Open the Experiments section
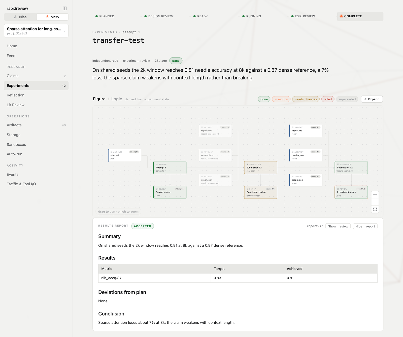Image resolution: width=403 pixels, height=337 pixels. (x=36, y=86)
